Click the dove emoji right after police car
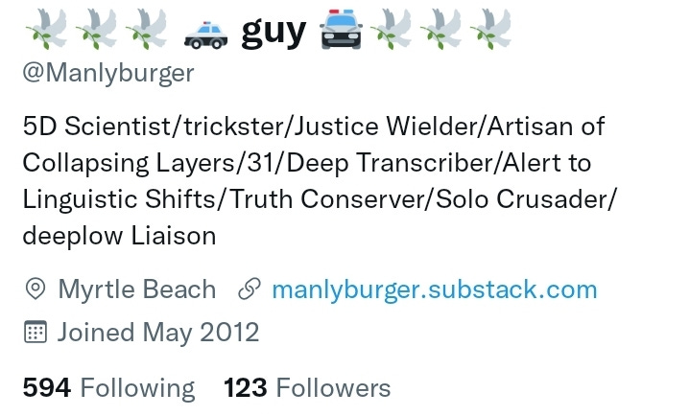Image resolution: width=690 pixels, height=416 pixels. click(x=391, y=29)
